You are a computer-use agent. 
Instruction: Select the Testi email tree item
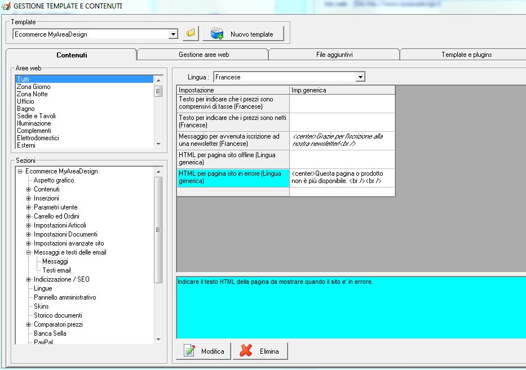click(56, 270)
